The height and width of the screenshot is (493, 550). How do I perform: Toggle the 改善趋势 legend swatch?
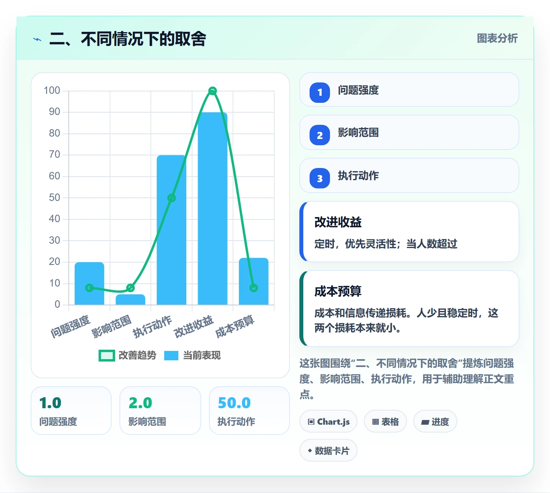tap(106, 355)
